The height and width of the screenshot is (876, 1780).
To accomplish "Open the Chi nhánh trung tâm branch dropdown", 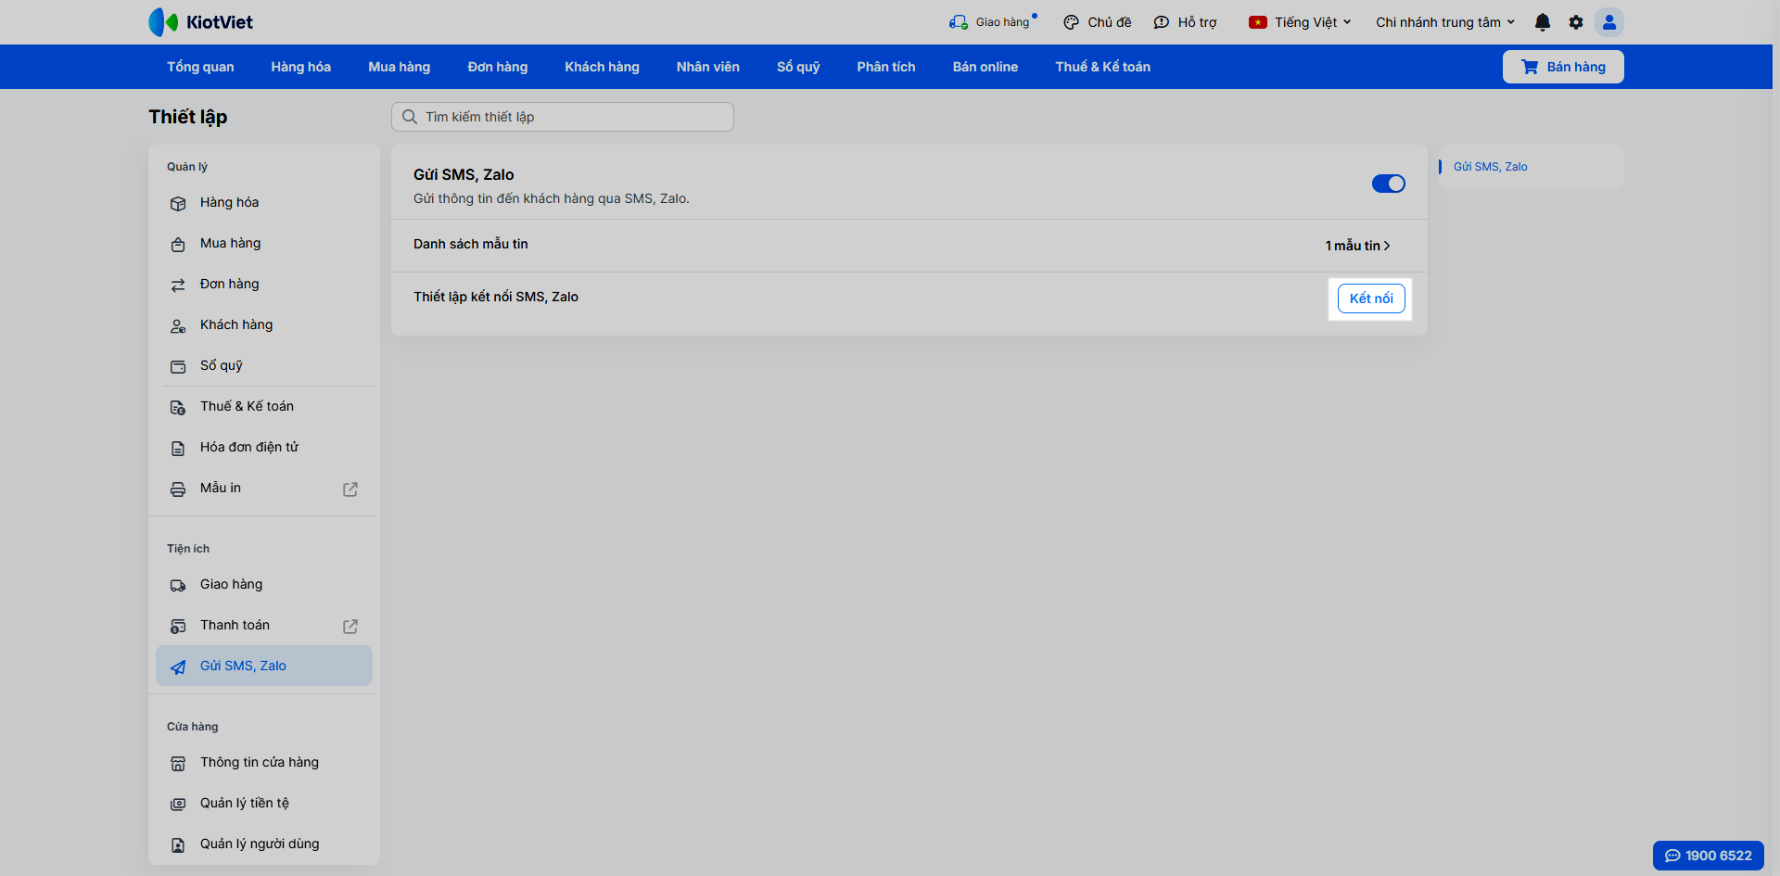I will [1445, 22].
